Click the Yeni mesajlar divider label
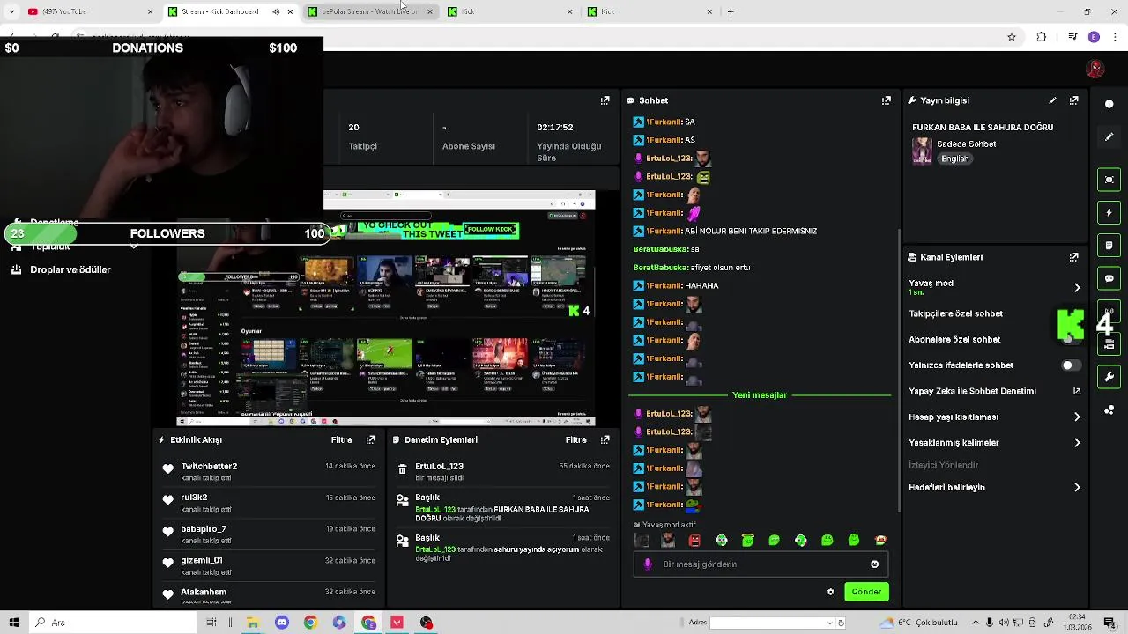 click(x=760, y=395)
